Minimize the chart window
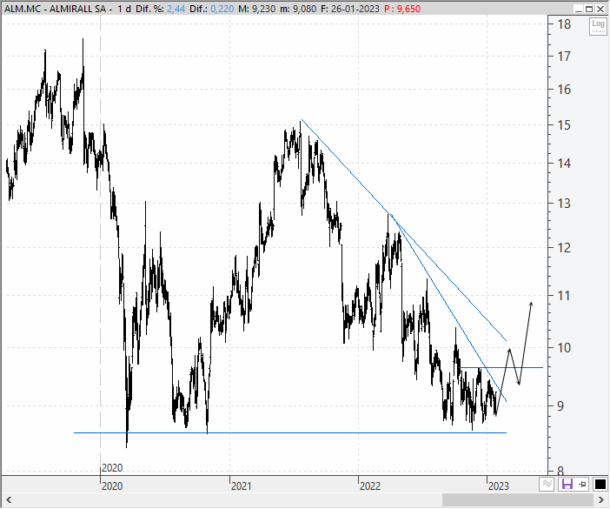 [579, 9]
